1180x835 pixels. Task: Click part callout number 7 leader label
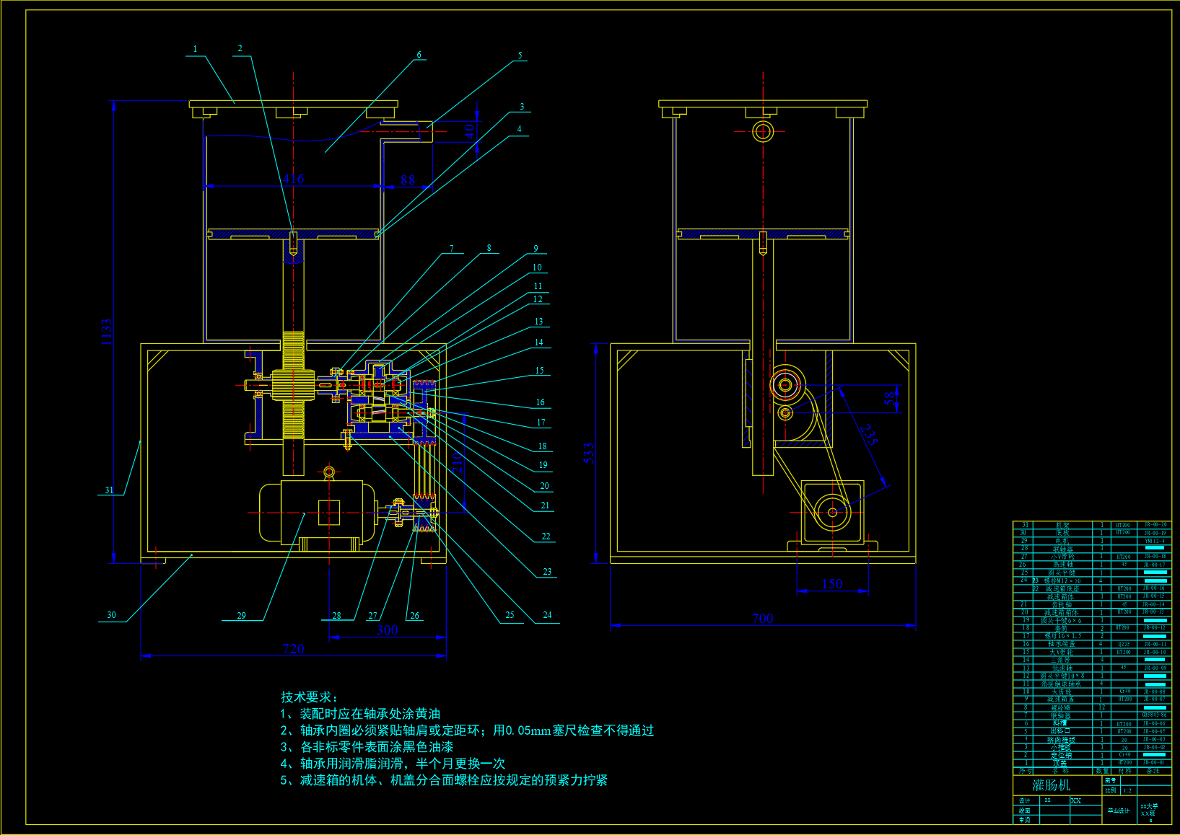coord(453,249)
